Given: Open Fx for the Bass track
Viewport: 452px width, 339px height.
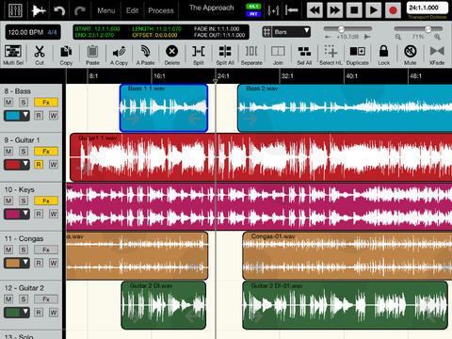Looking at the screenshot, I should coord(46,102).
